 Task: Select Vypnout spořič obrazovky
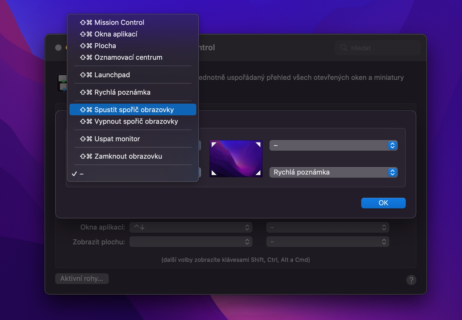tap(133, 121)
